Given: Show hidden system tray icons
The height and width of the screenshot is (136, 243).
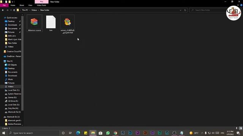Looking at the screenshot, I should 202,133.
